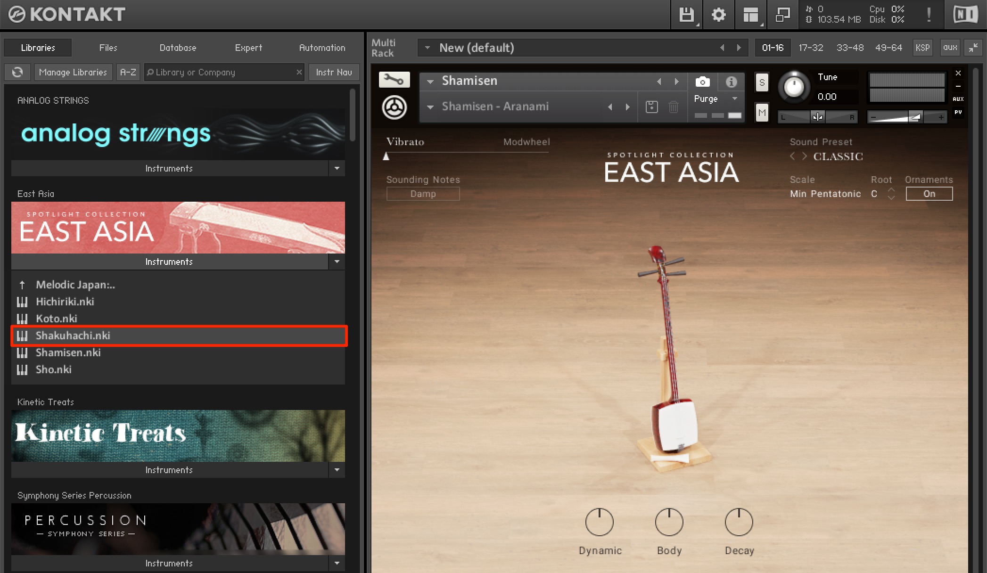Open the save floppy disk menu

[687, 15]
